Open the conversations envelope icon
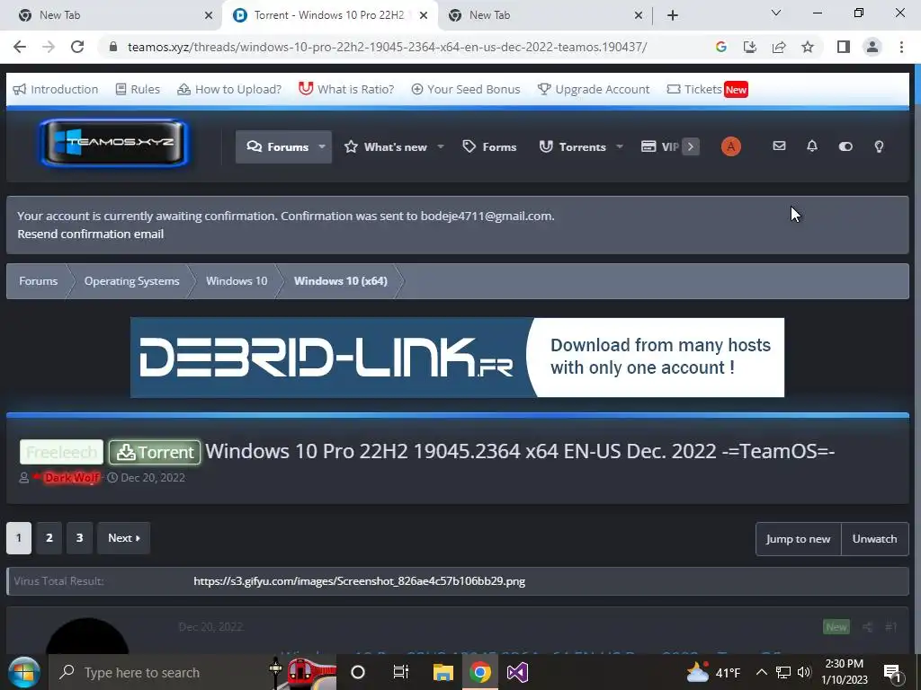 click(x=779, y=146)
